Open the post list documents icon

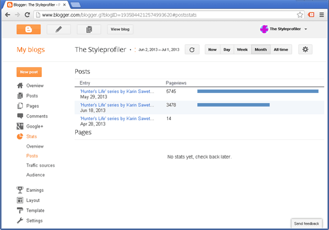(x=89, y=29)
